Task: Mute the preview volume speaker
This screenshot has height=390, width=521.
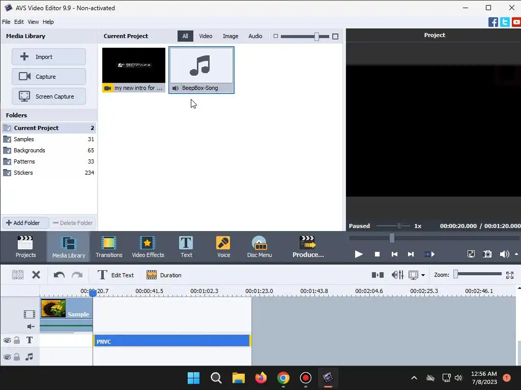Action: [504, 254]
